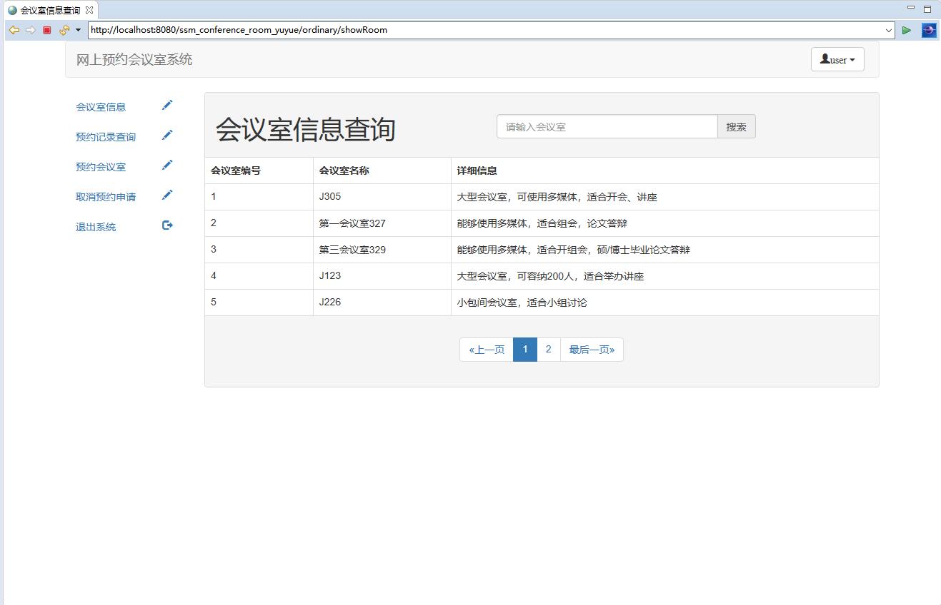Click the user silhouette icon in the user button
The height and width of the screenshot is (605, 941).
pos(825,59)
